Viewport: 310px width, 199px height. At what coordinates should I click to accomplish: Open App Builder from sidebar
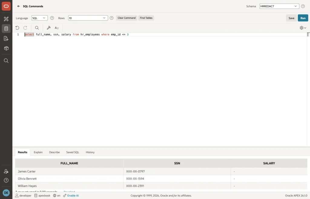pyautogui.click(x=6, y=19)
